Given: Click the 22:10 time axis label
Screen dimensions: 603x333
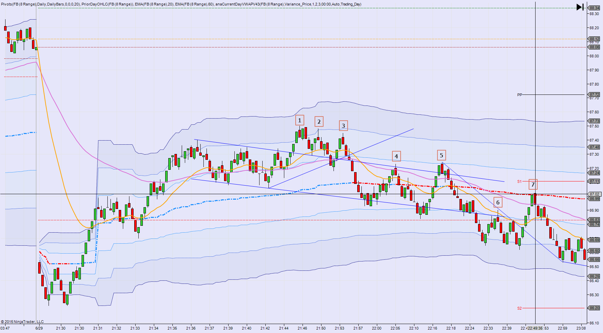Looking at the screenshot, I should point(414,328).
